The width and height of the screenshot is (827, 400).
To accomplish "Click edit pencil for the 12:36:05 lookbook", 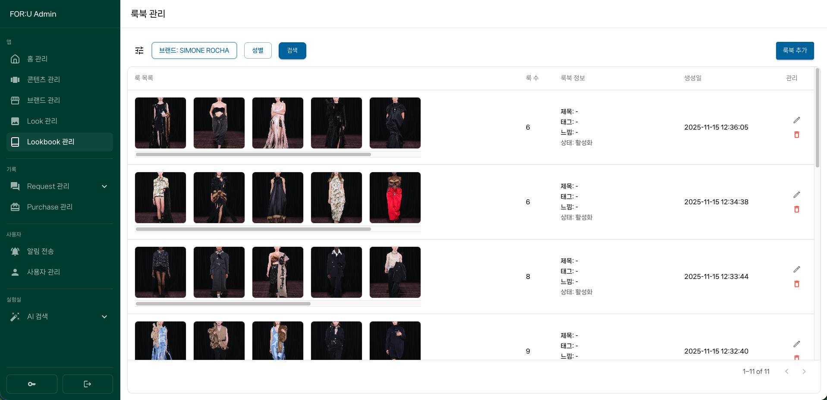I will click(x=796, y=120).
